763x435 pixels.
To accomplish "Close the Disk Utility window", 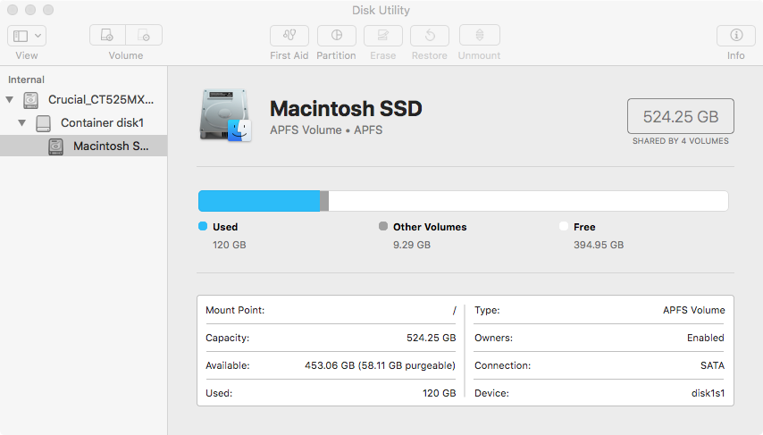I will click(13, 10).
